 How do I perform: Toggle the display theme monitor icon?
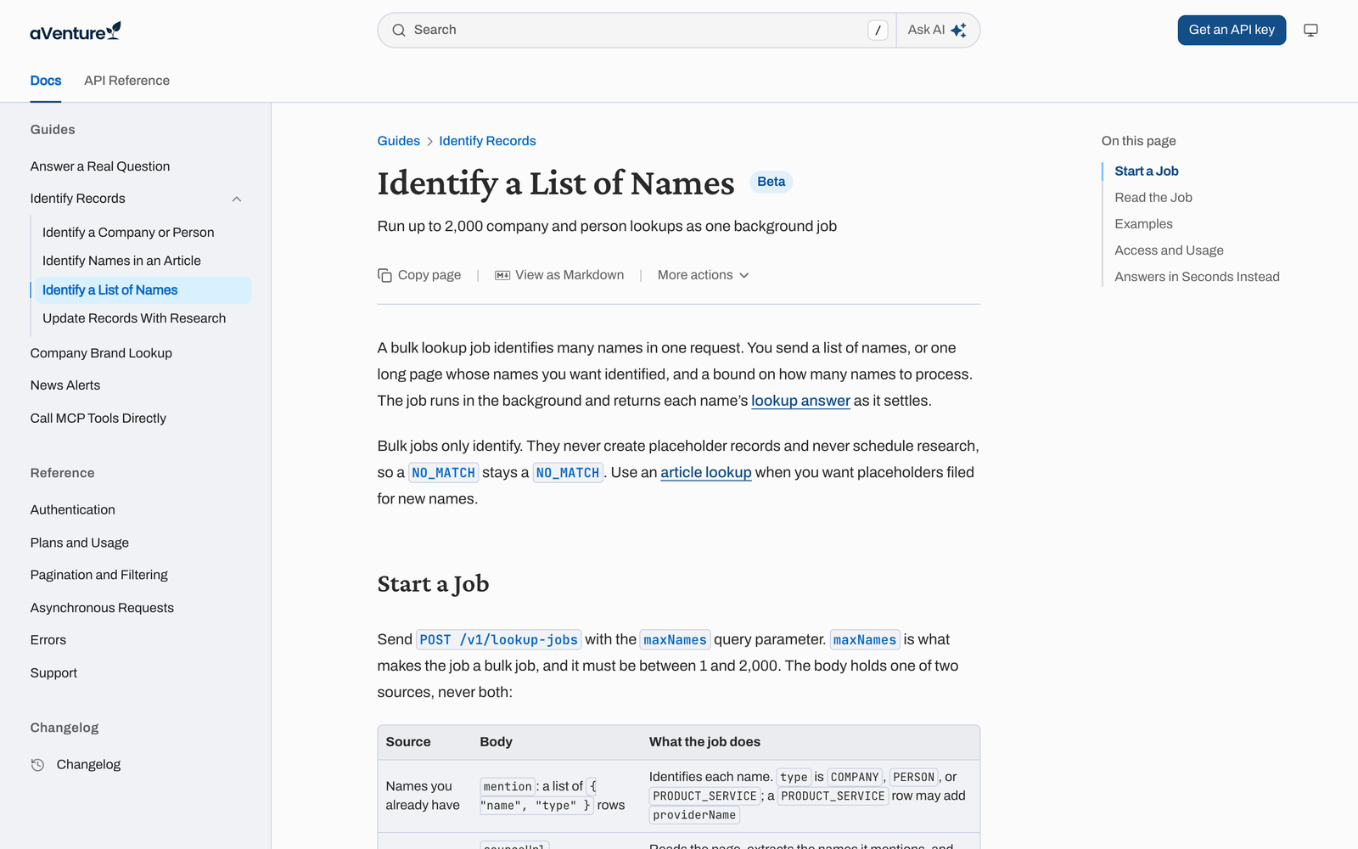click(x=1310, y=31)
